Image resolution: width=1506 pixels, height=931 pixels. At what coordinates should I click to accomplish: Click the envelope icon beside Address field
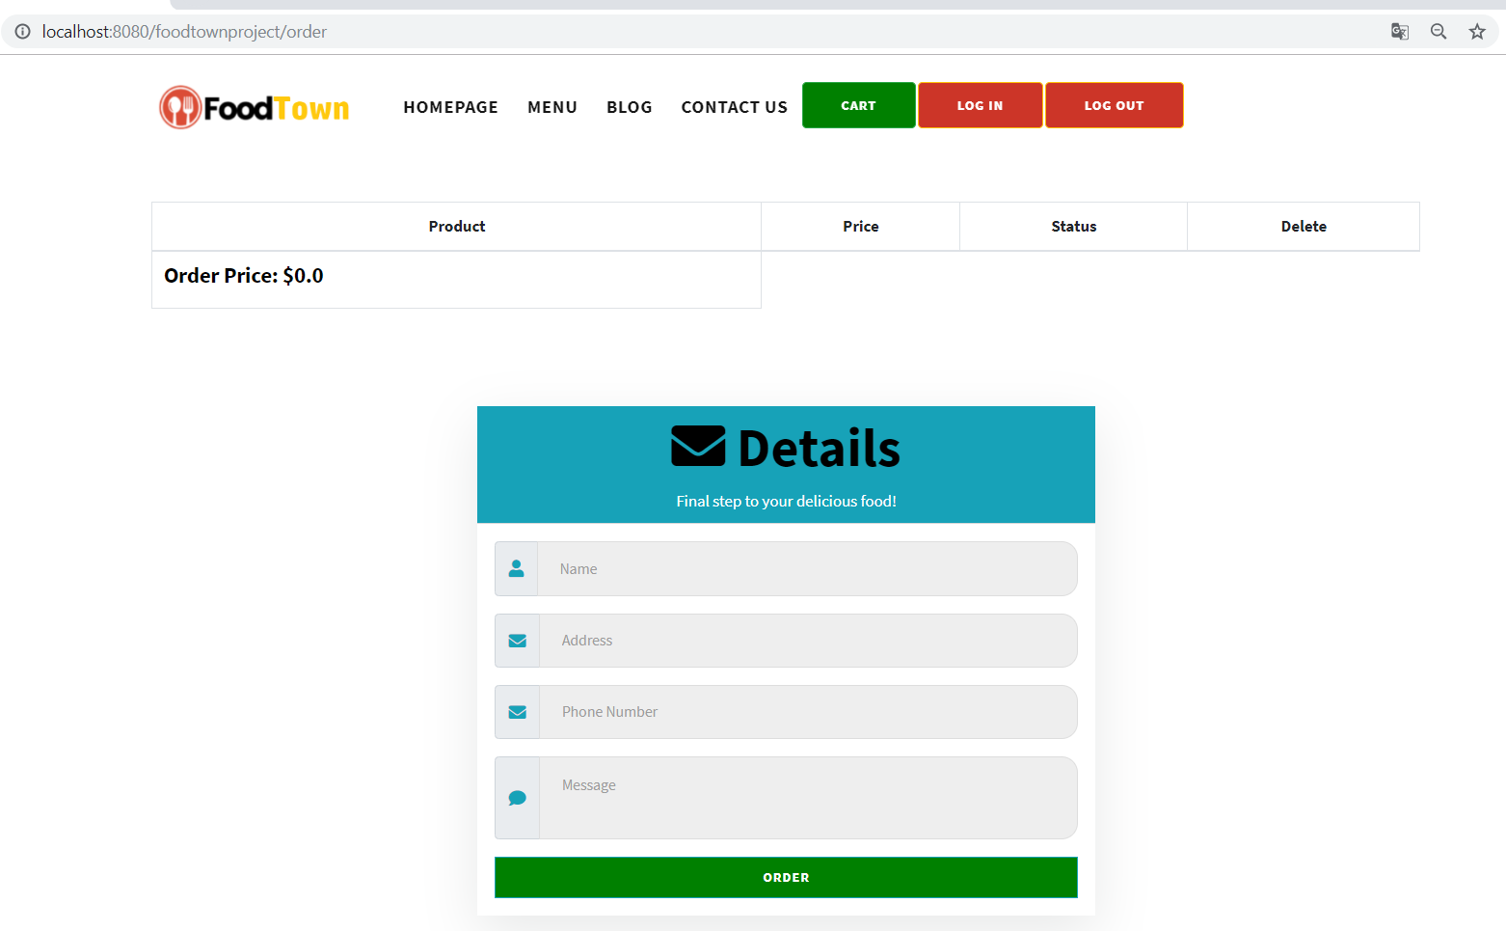pos(518,641)
